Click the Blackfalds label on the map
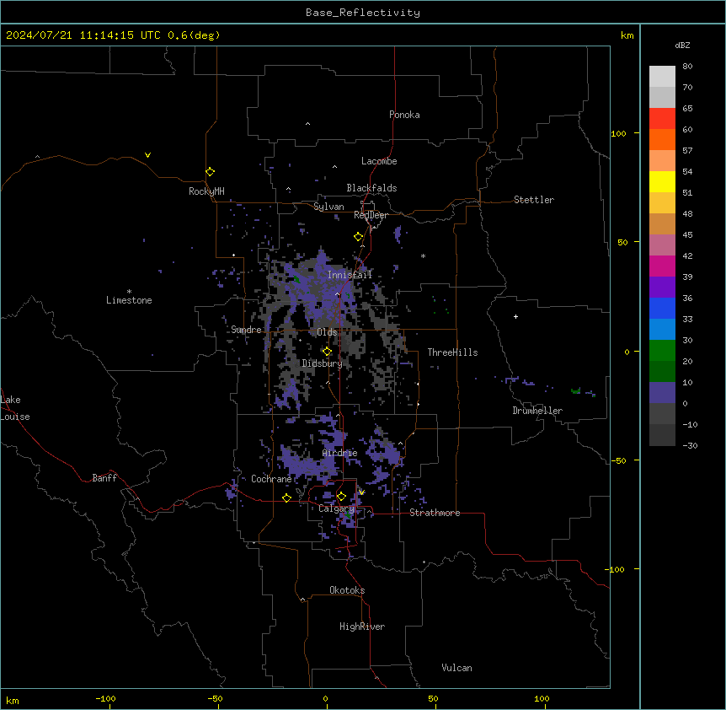 tap(371, 188)
